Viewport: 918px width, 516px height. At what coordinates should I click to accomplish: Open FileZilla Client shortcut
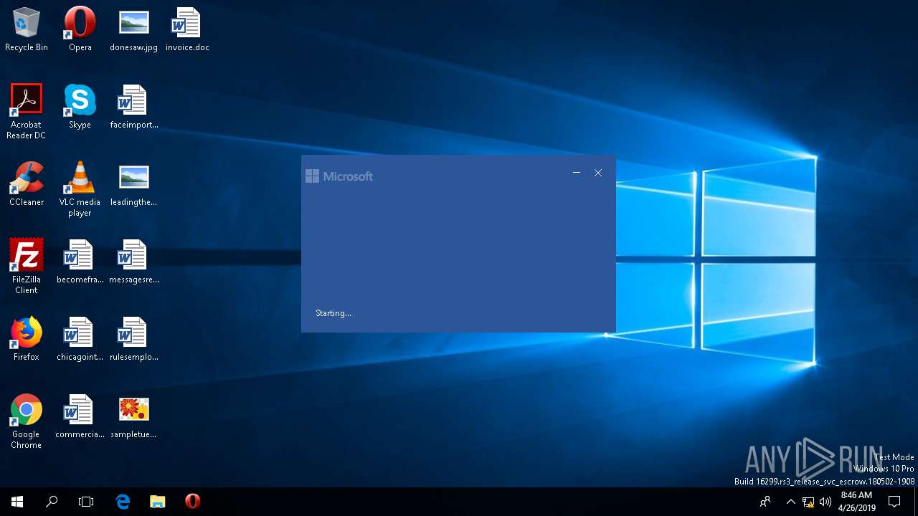[27, 267]
